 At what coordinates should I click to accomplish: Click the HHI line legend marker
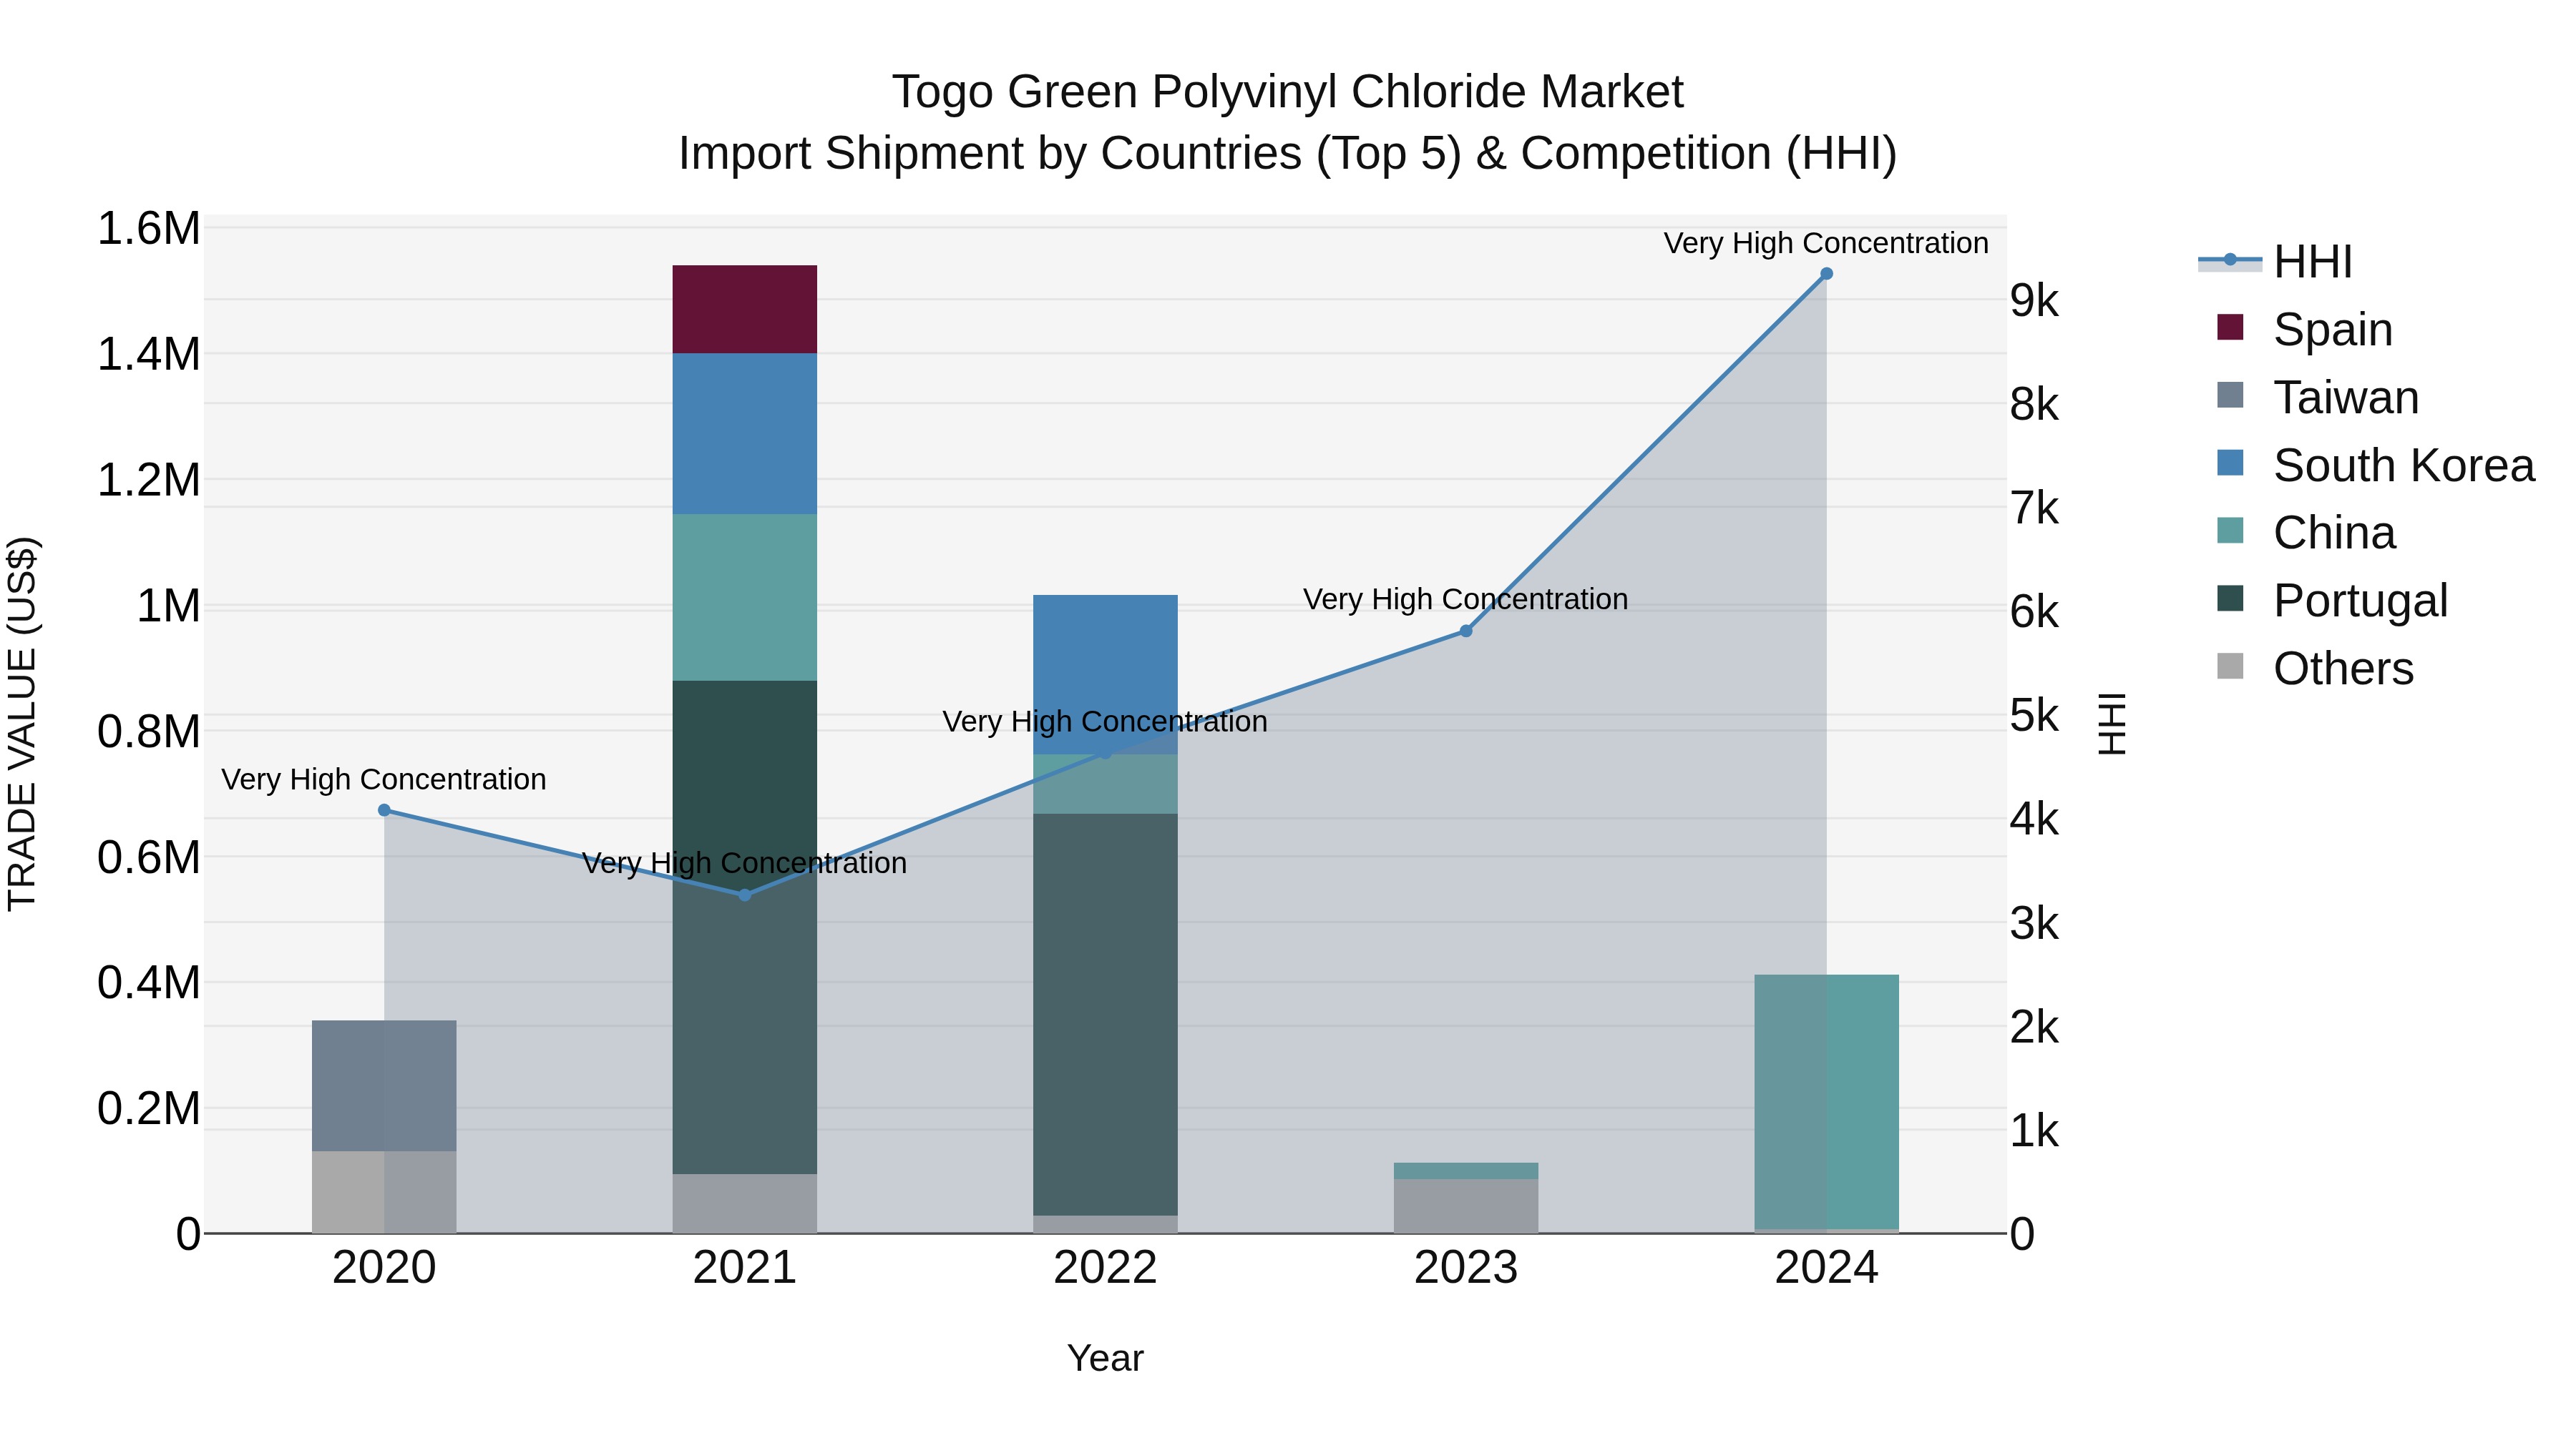(x=2230, y=261)
